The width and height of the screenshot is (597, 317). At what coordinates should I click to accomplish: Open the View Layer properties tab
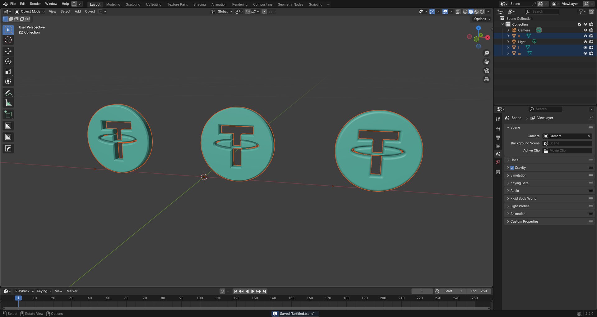[498, 146]
